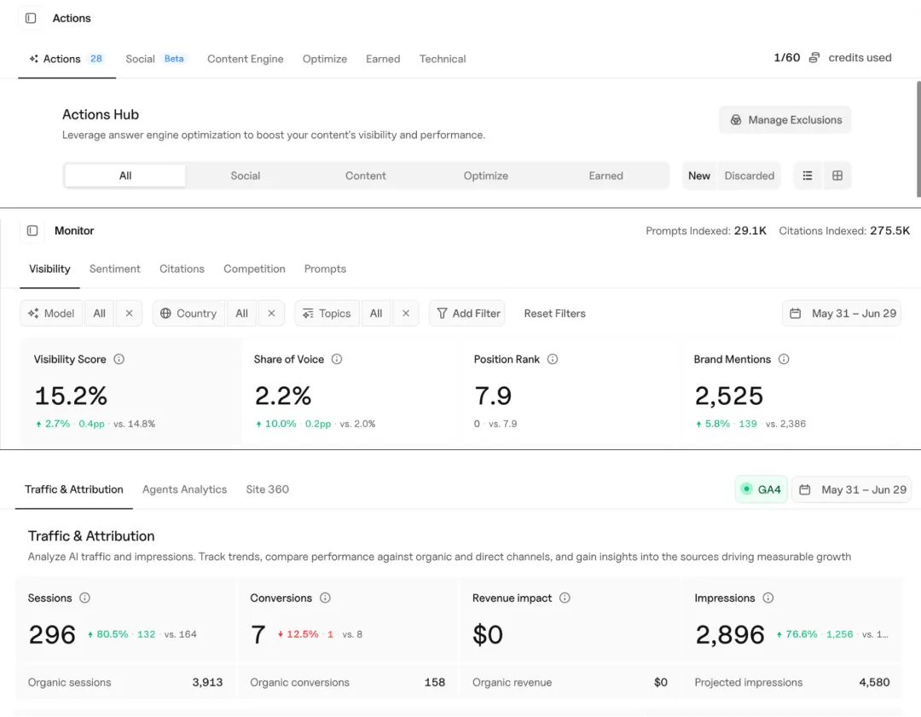This screenshot has width=921, height=717.
Task: Open the Prompts tab
Action: pos(325,269)
